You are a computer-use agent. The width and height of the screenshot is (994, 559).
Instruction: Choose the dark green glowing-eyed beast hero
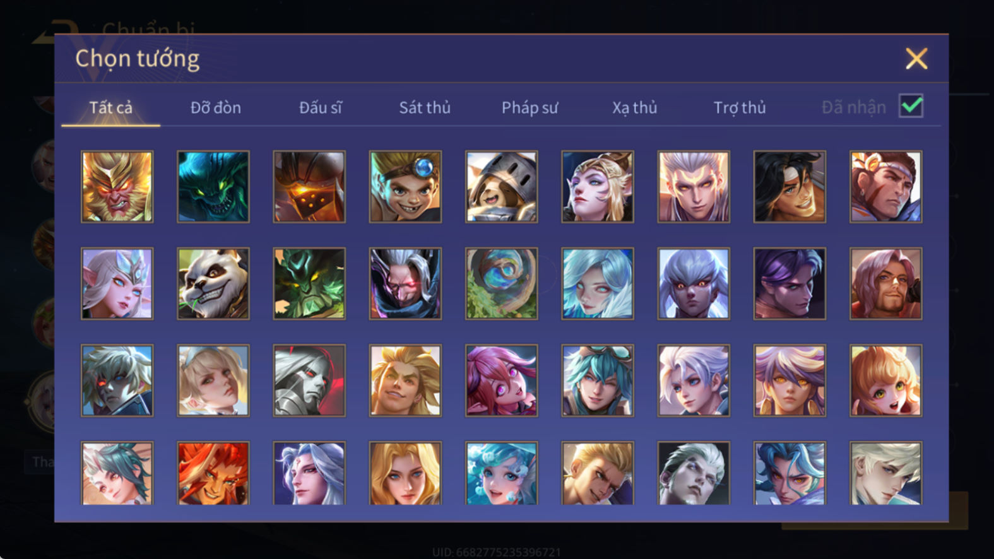click(x=213, y=187)
